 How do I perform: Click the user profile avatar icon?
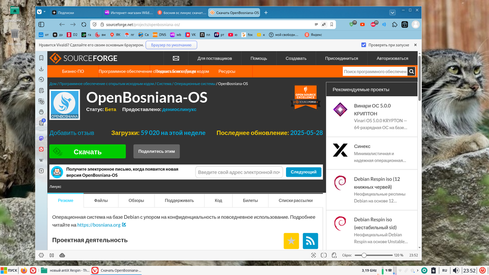tap(415, 24)
